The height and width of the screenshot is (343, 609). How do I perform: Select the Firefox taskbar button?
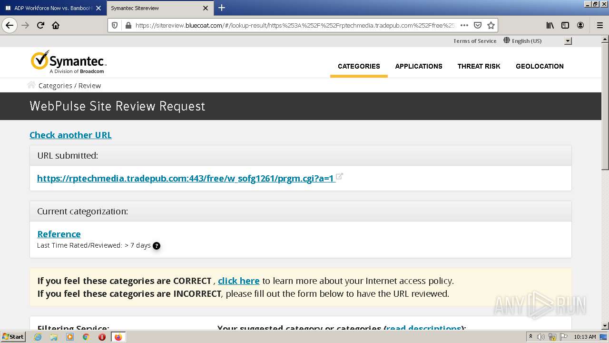pyautogui.click(x=118, y=337)
